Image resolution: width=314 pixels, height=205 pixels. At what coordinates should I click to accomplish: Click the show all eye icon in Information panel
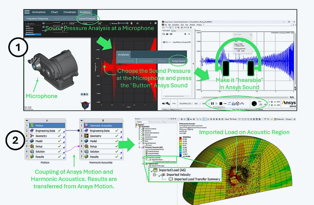[x=167, y=34]
